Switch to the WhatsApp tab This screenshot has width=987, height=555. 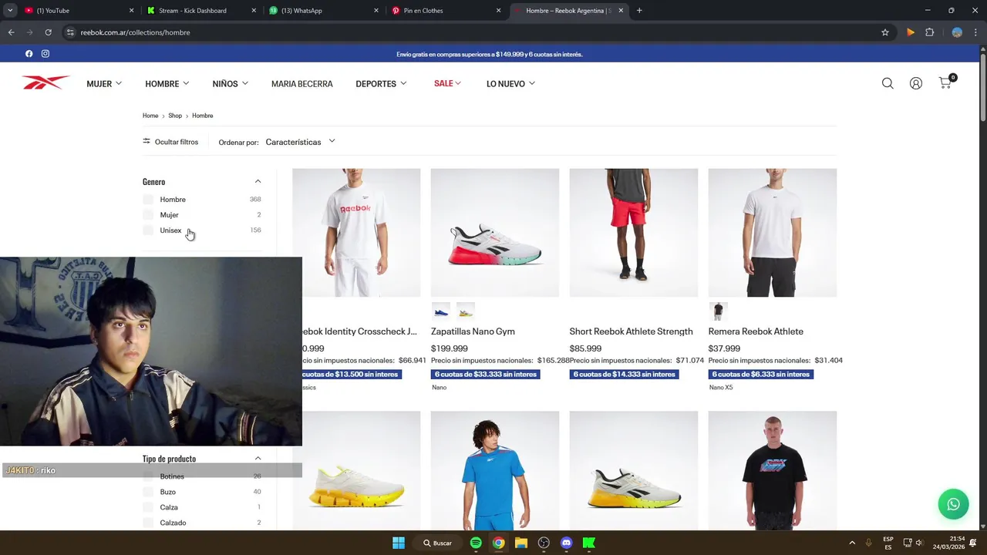point(322,11)
